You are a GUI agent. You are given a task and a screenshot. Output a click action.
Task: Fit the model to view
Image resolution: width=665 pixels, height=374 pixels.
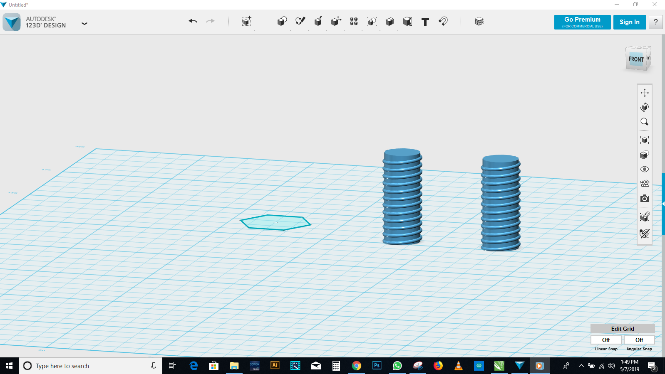(x=645, y=140)
